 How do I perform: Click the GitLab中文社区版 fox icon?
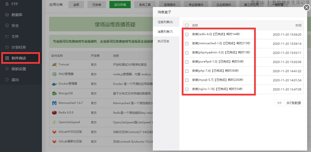click(x=54, y=132)
